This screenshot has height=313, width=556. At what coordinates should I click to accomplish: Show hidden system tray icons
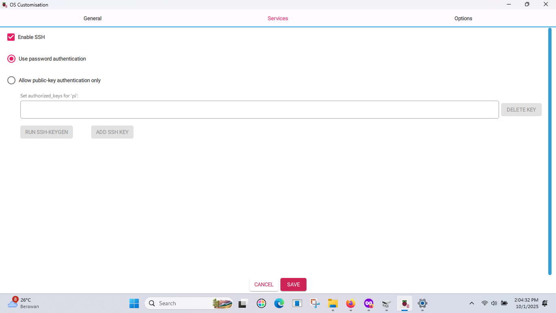click(472, 303)
